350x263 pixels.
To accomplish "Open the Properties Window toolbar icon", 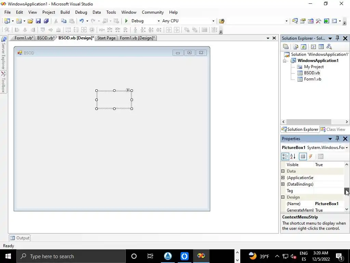I will (x=303, y=21).
